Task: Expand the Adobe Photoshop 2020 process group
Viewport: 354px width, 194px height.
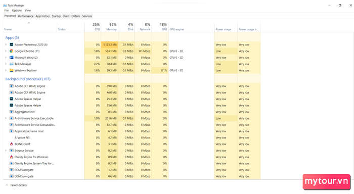Action: click(x=6, y=44)
